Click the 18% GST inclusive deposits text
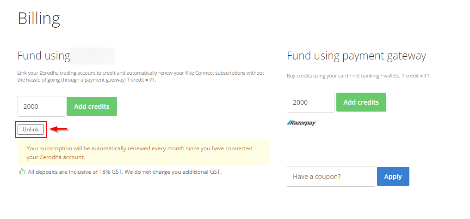The height and width of the screenshot is (219, 470). 125,172
